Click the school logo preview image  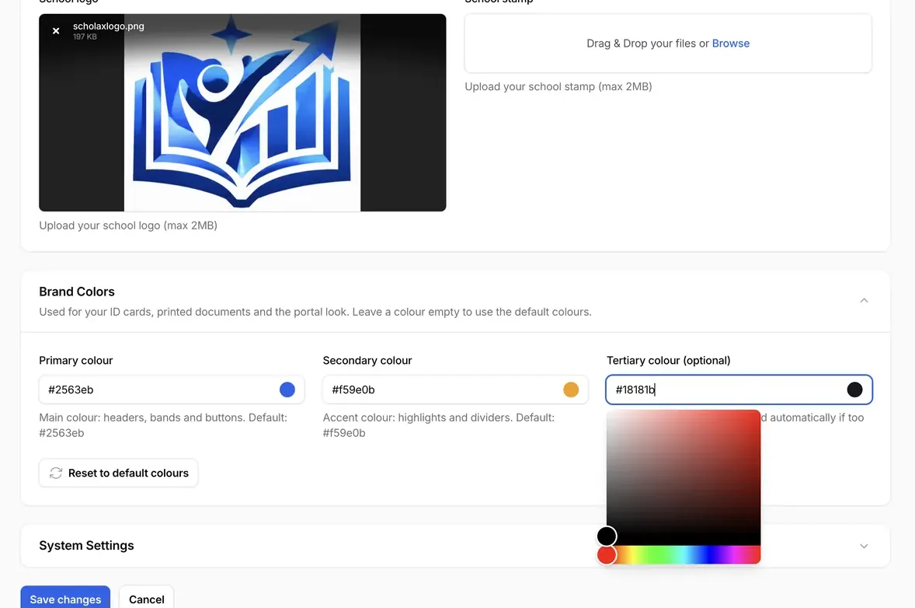coord(242,113)
